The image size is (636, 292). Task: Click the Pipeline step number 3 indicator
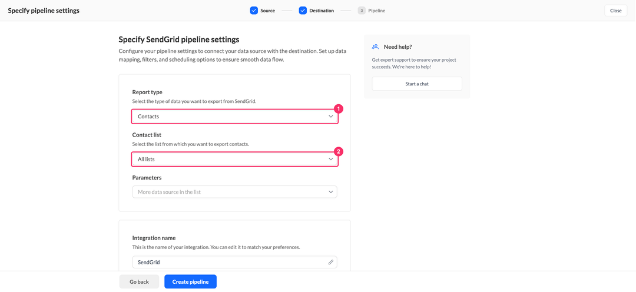point(362,11)
